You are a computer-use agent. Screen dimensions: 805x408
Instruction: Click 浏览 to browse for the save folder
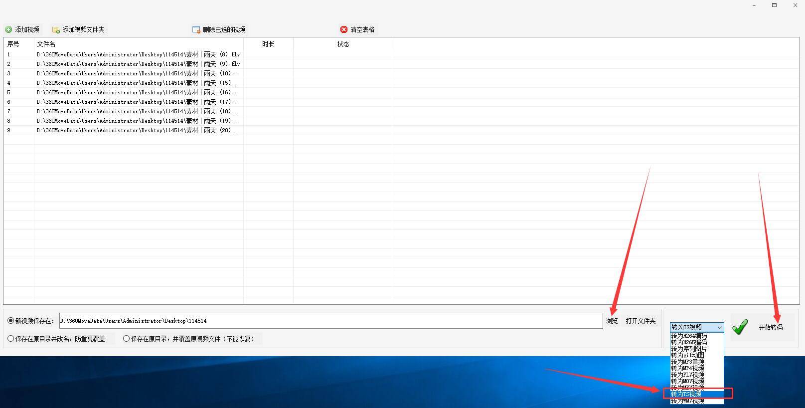[x=612, y=321]
